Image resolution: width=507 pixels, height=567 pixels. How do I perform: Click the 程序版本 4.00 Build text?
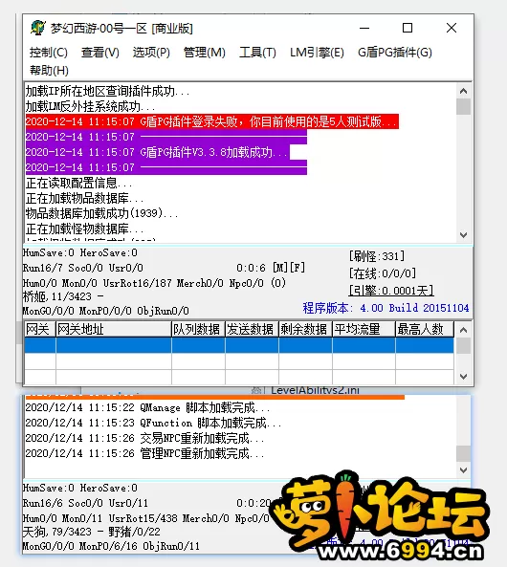pyautogui.click(x=386, y=308)
